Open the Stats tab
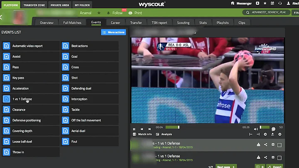Viewport: 299px width, 168px height. pos(203,23)
